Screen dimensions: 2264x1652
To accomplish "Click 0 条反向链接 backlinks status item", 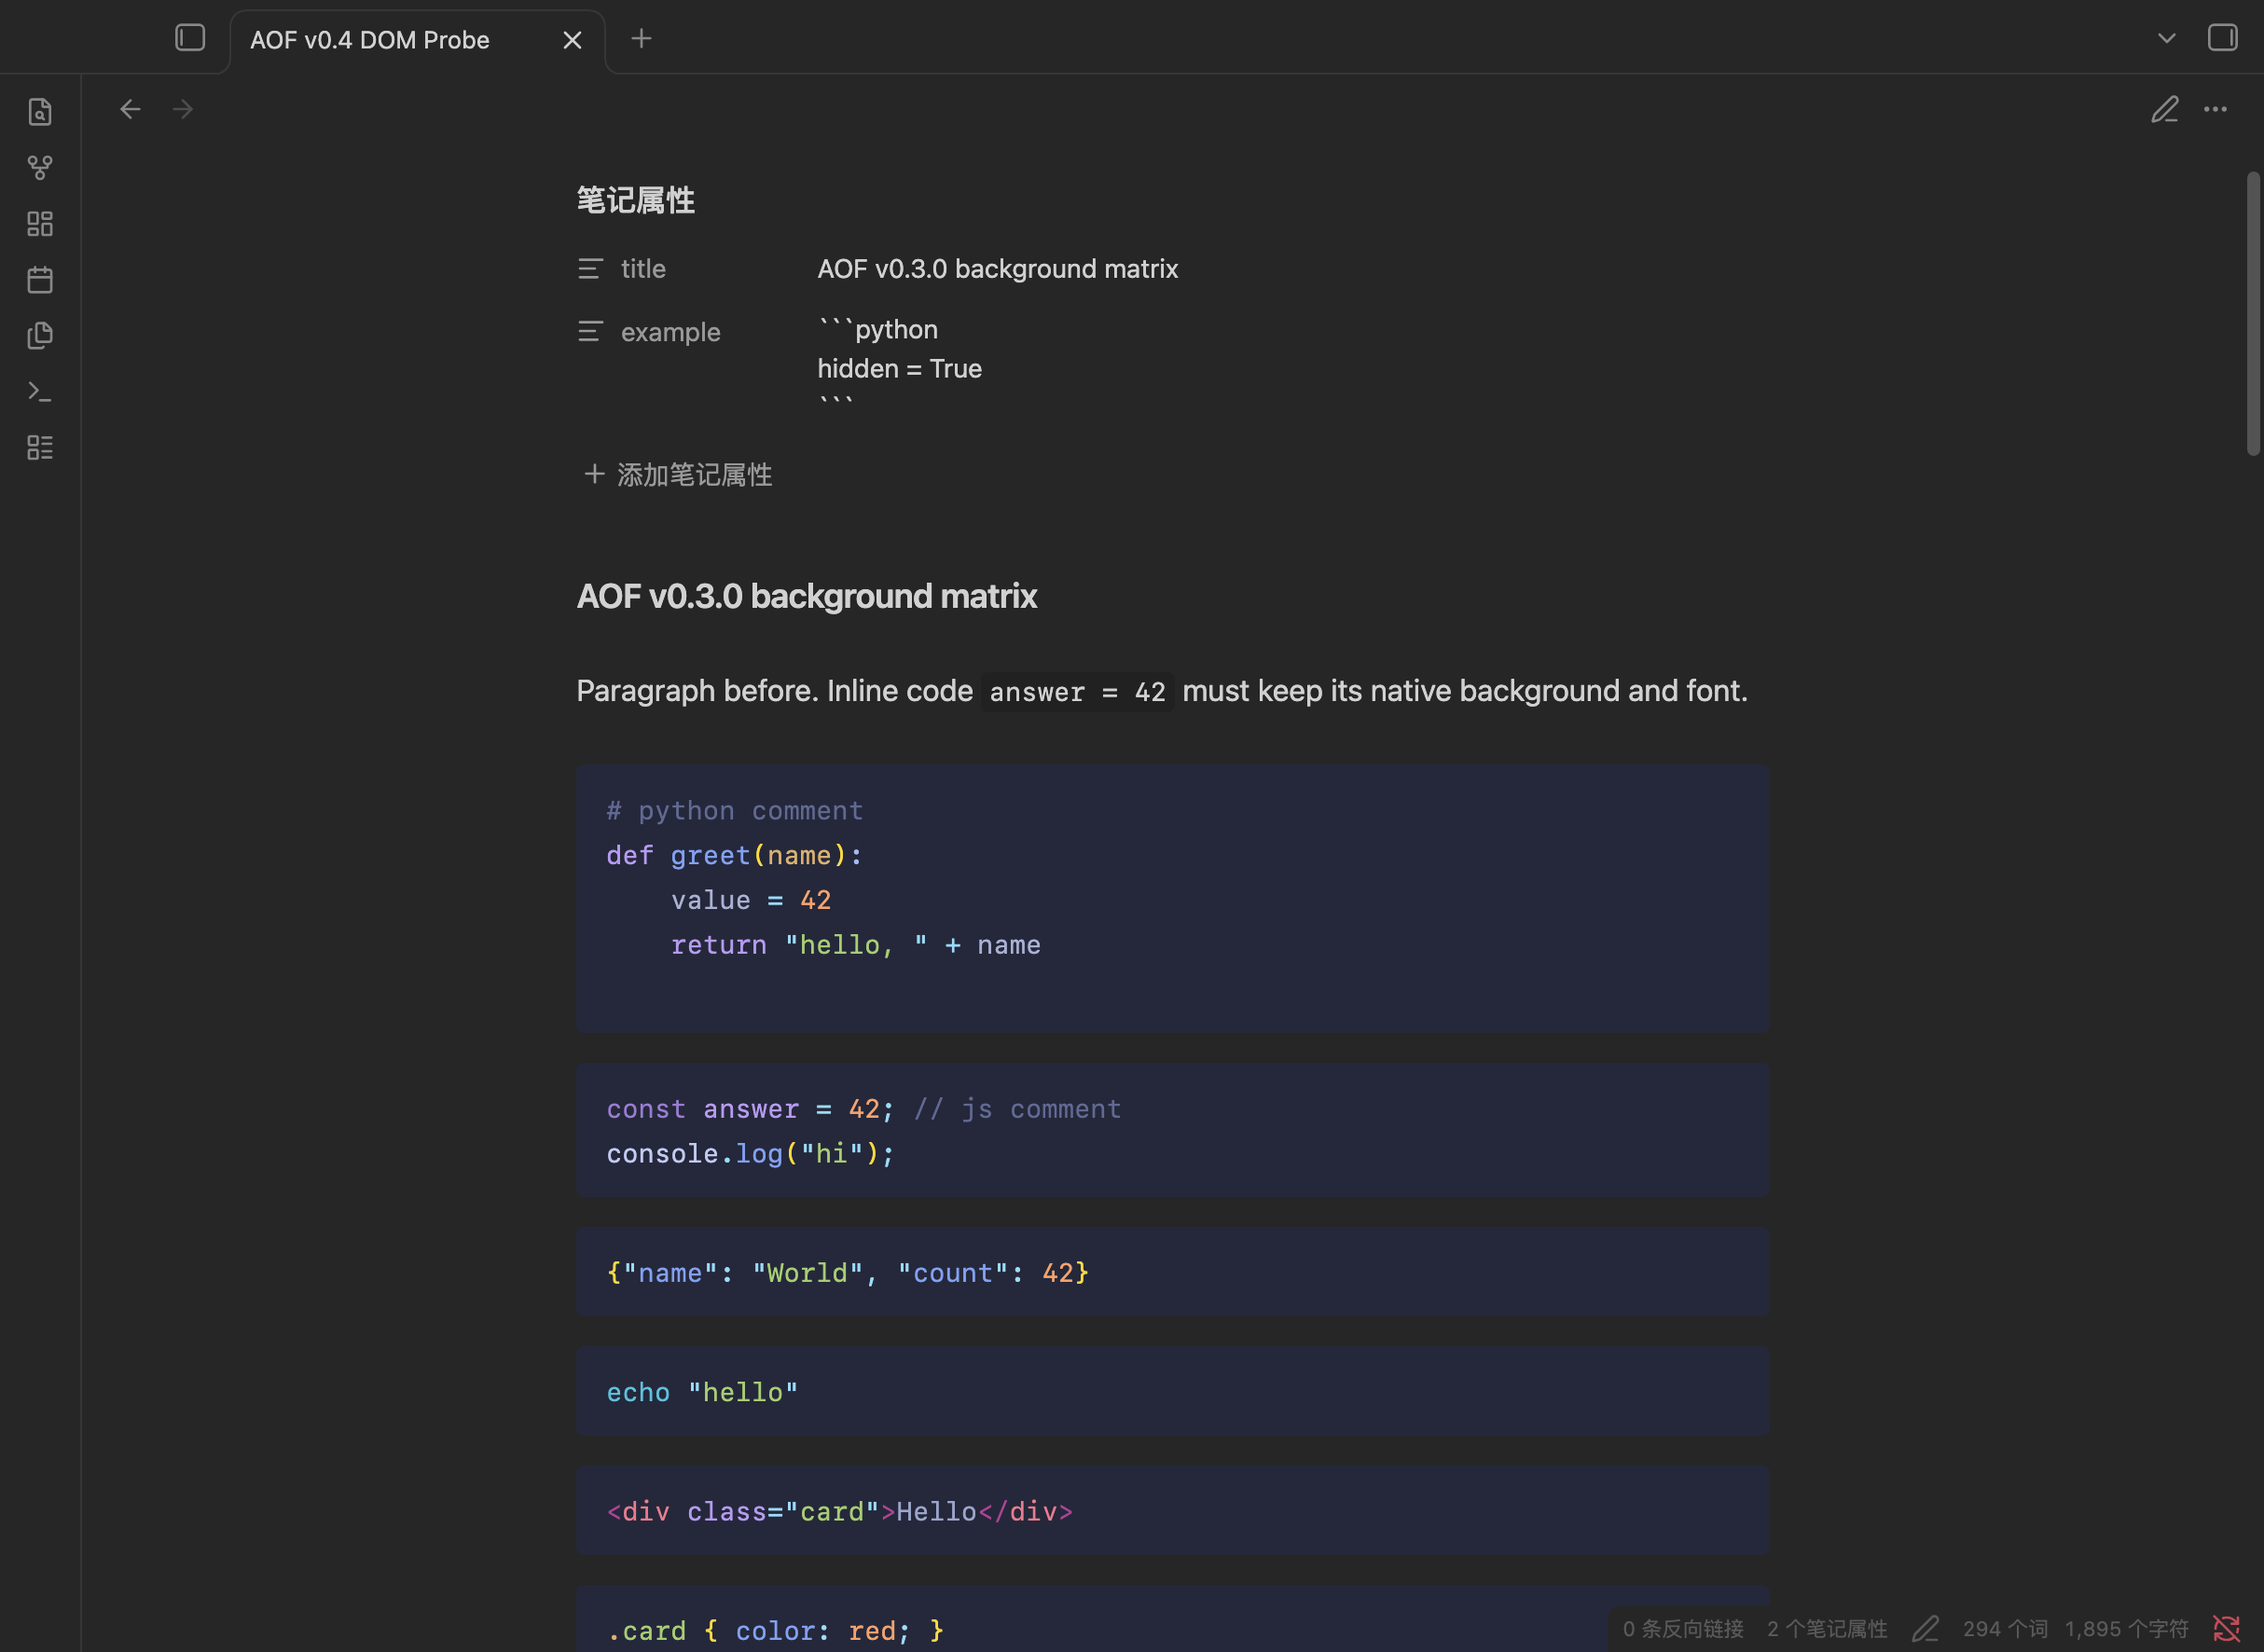I will [x=1682, y=1629].
